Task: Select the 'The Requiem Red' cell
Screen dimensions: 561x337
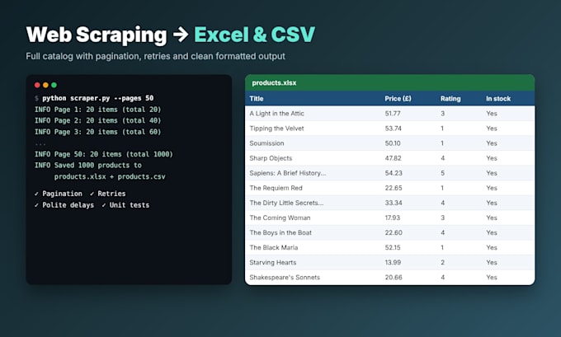Action: [276, 188]
